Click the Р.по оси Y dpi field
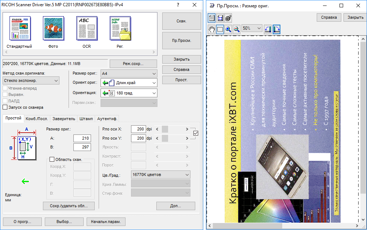 point(138,138)
